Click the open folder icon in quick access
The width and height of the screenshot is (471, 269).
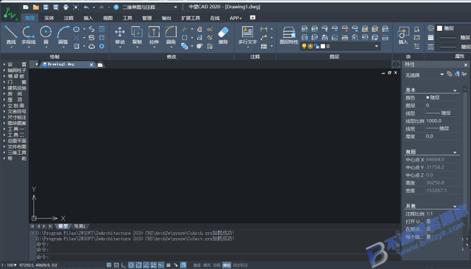(36, 7)
